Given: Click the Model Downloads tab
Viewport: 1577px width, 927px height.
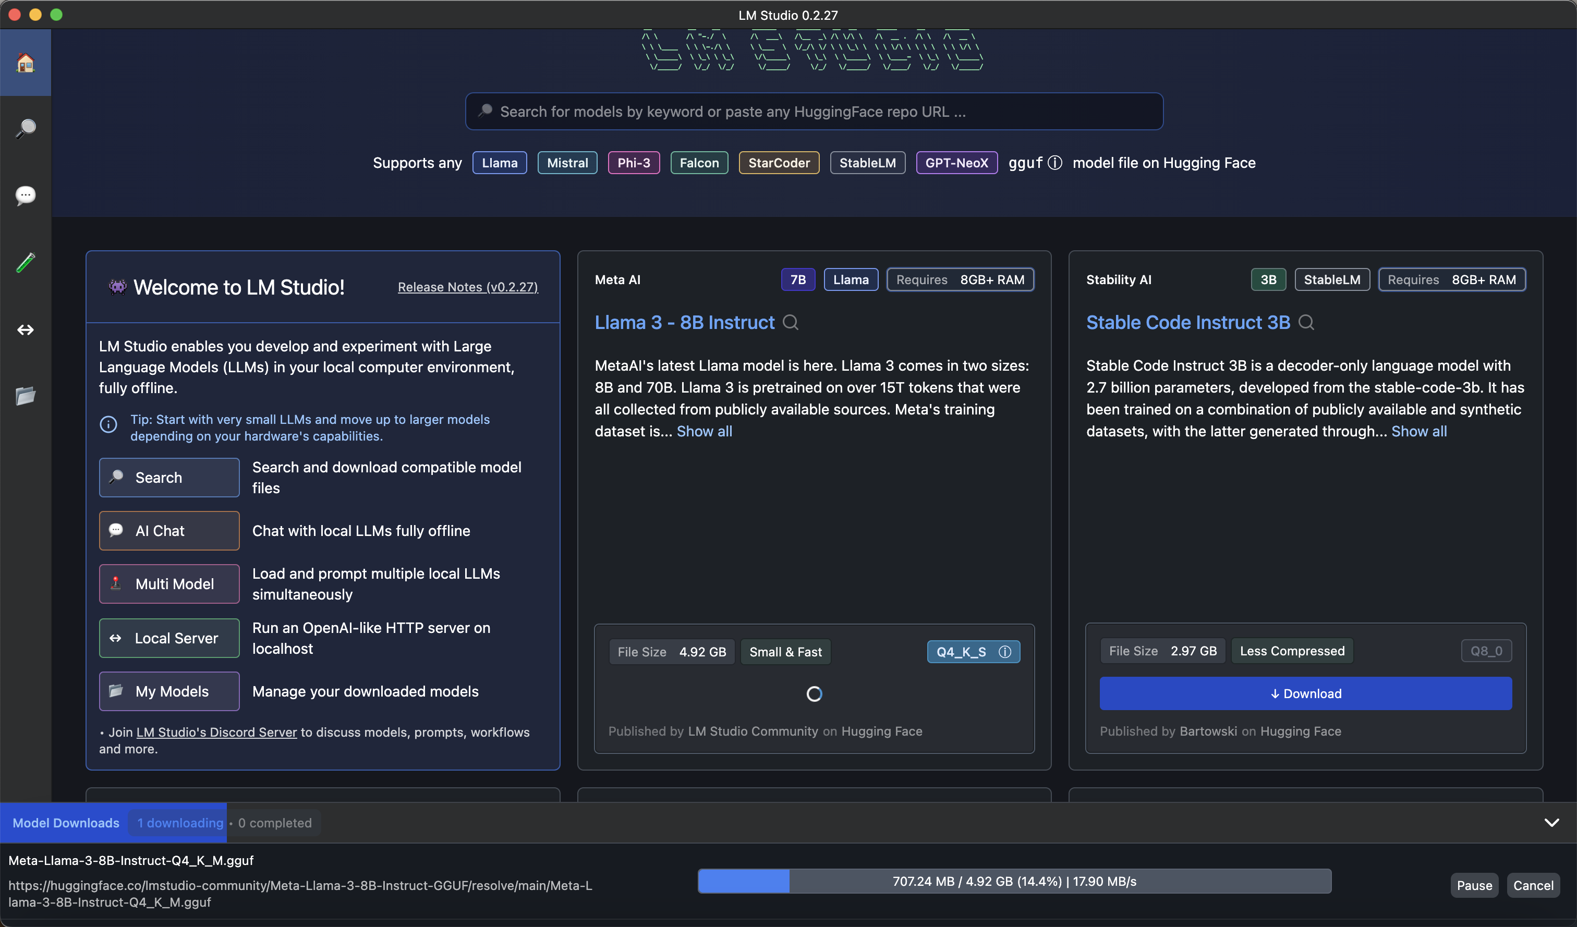Looking at the screenshot, I should 66,823.
